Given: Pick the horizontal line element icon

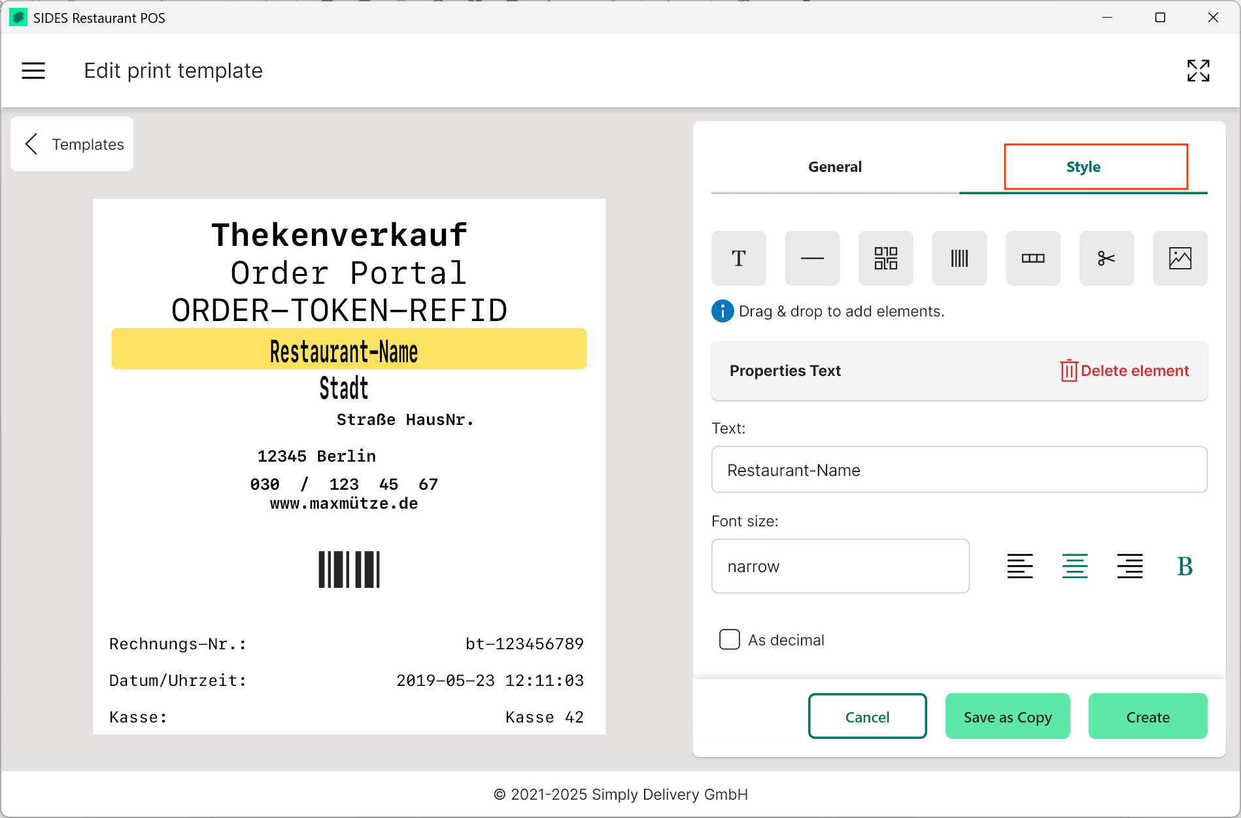Looking at the screenshot, I should 812,258.
